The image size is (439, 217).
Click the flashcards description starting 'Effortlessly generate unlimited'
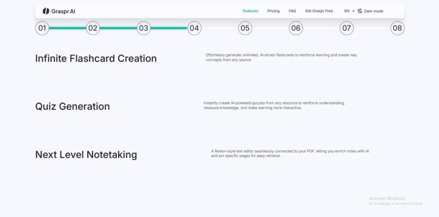[282, 57]
